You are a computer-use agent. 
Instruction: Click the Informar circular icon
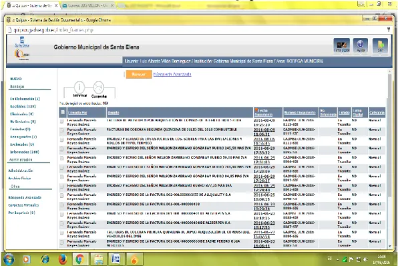coord(79,87)
